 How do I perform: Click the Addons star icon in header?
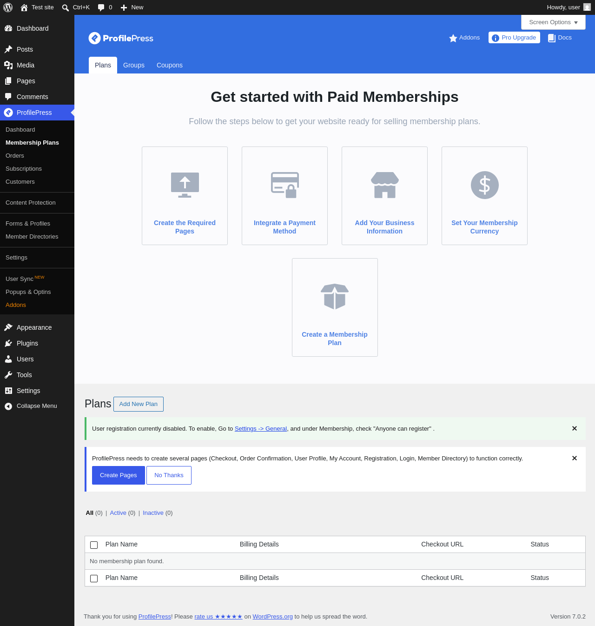click(x=453, y=38)
